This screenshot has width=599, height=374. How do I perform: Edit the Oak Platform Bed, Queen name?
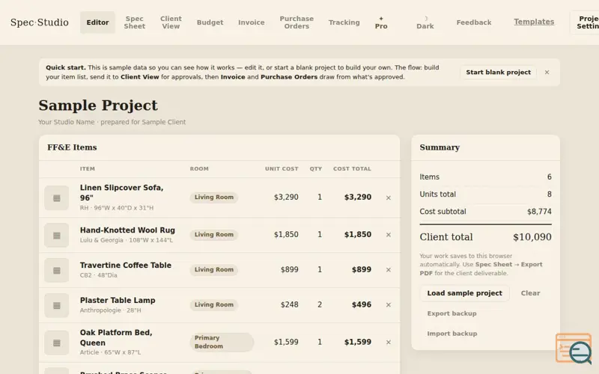coord(116,338)
